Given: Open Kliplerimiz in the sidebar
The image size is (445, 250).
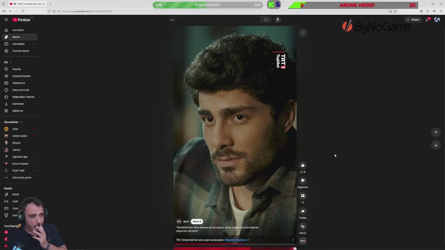Looking at the screenshot, I should [x=20, y=111].
